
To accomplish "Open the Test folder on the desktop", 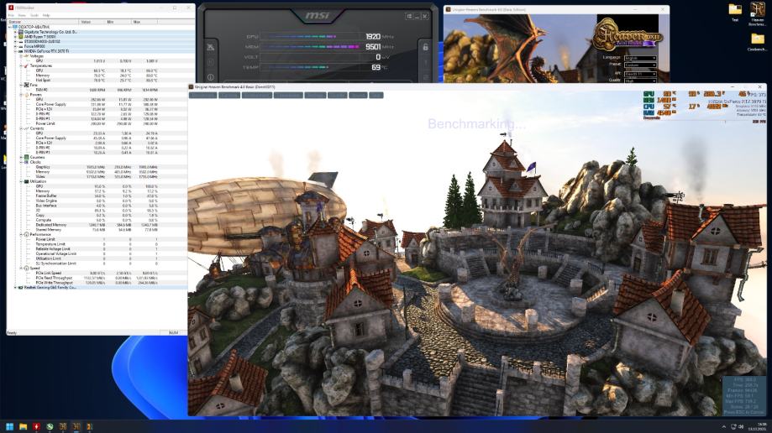I will pyautogui.click(x=735, y=13).
